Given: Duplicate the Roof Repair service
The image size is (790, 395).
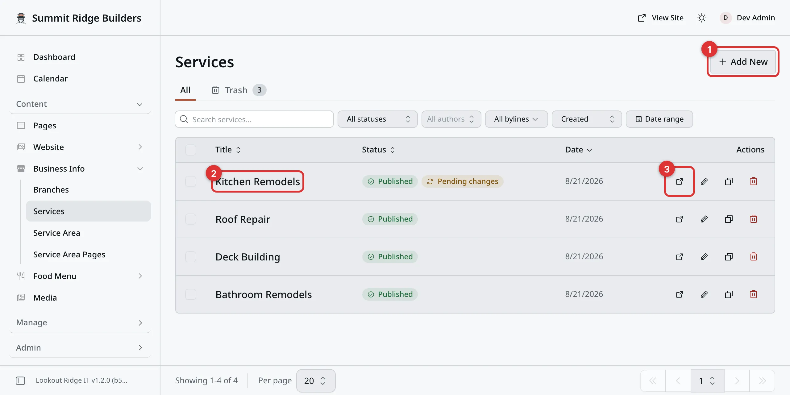Looking at the screenshot, I should [x=729, y=219].
